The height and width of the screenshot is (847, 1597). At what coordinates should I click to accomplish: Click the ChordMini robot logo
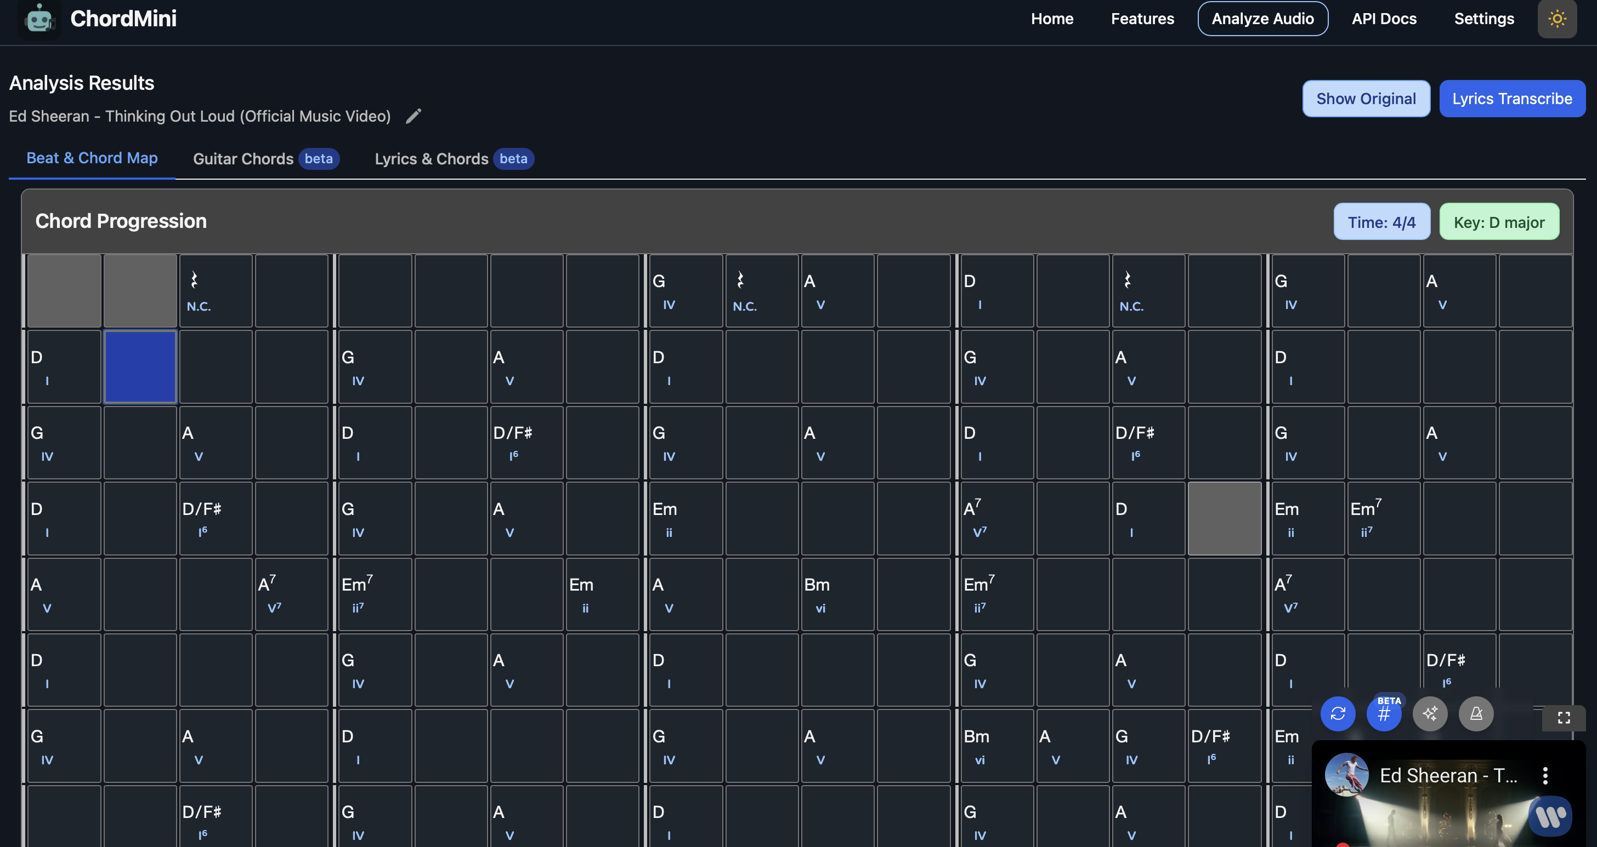39,19
